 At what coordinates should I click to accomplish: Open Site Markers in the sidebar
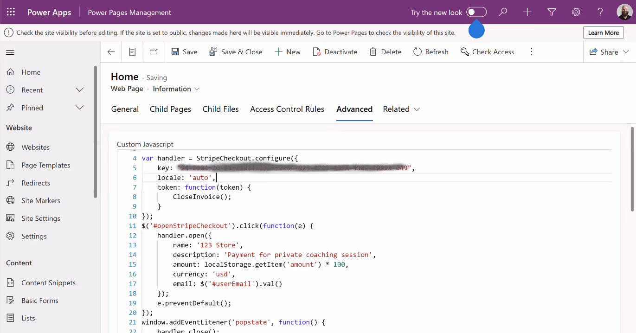coord(41,200)
